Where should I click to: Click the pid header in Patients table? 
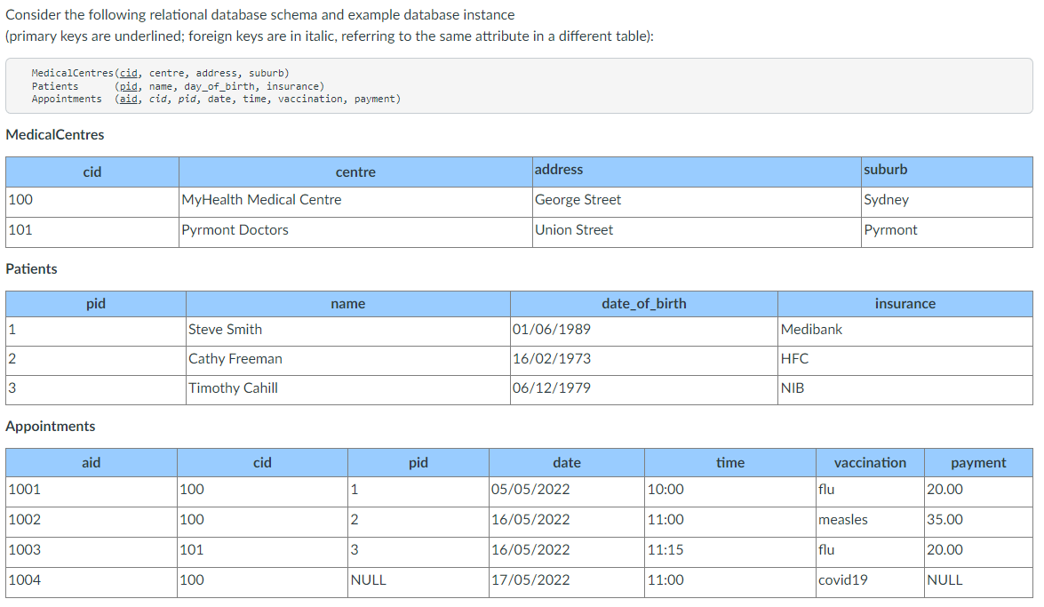(x=94, y=303)
